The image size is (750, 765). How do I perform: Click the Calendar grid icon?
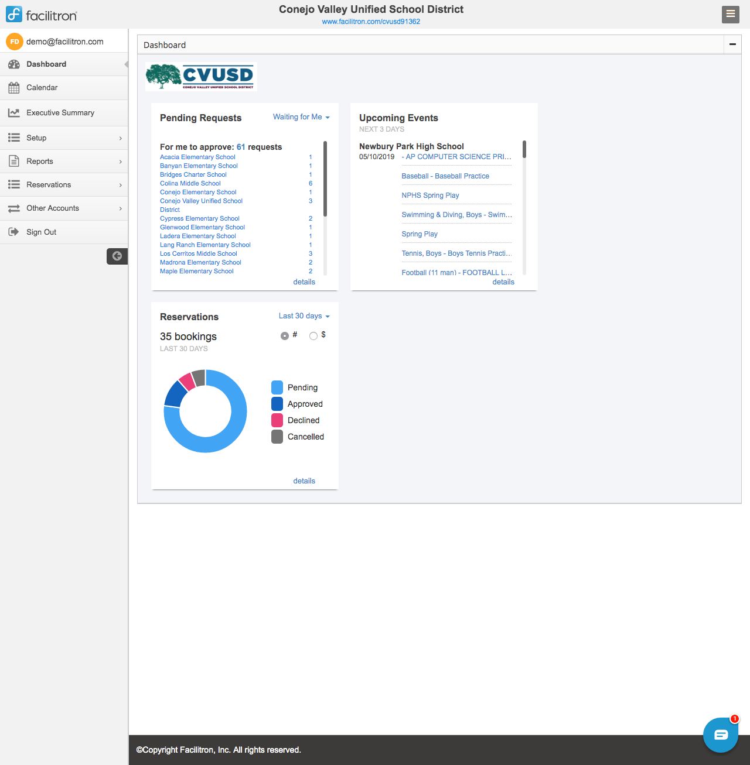point(14,88)
